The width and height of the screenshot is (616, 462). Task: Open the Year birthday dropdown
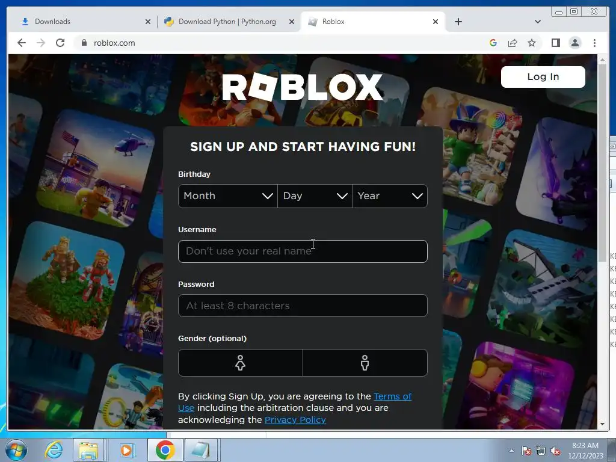click(x=390, y=196)
